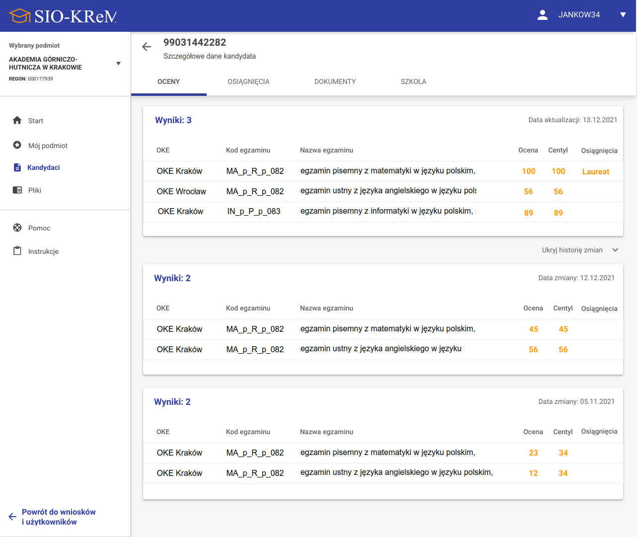Click the Start home icon
This screenshot has height=537, width=637.
tap(17, 120)
